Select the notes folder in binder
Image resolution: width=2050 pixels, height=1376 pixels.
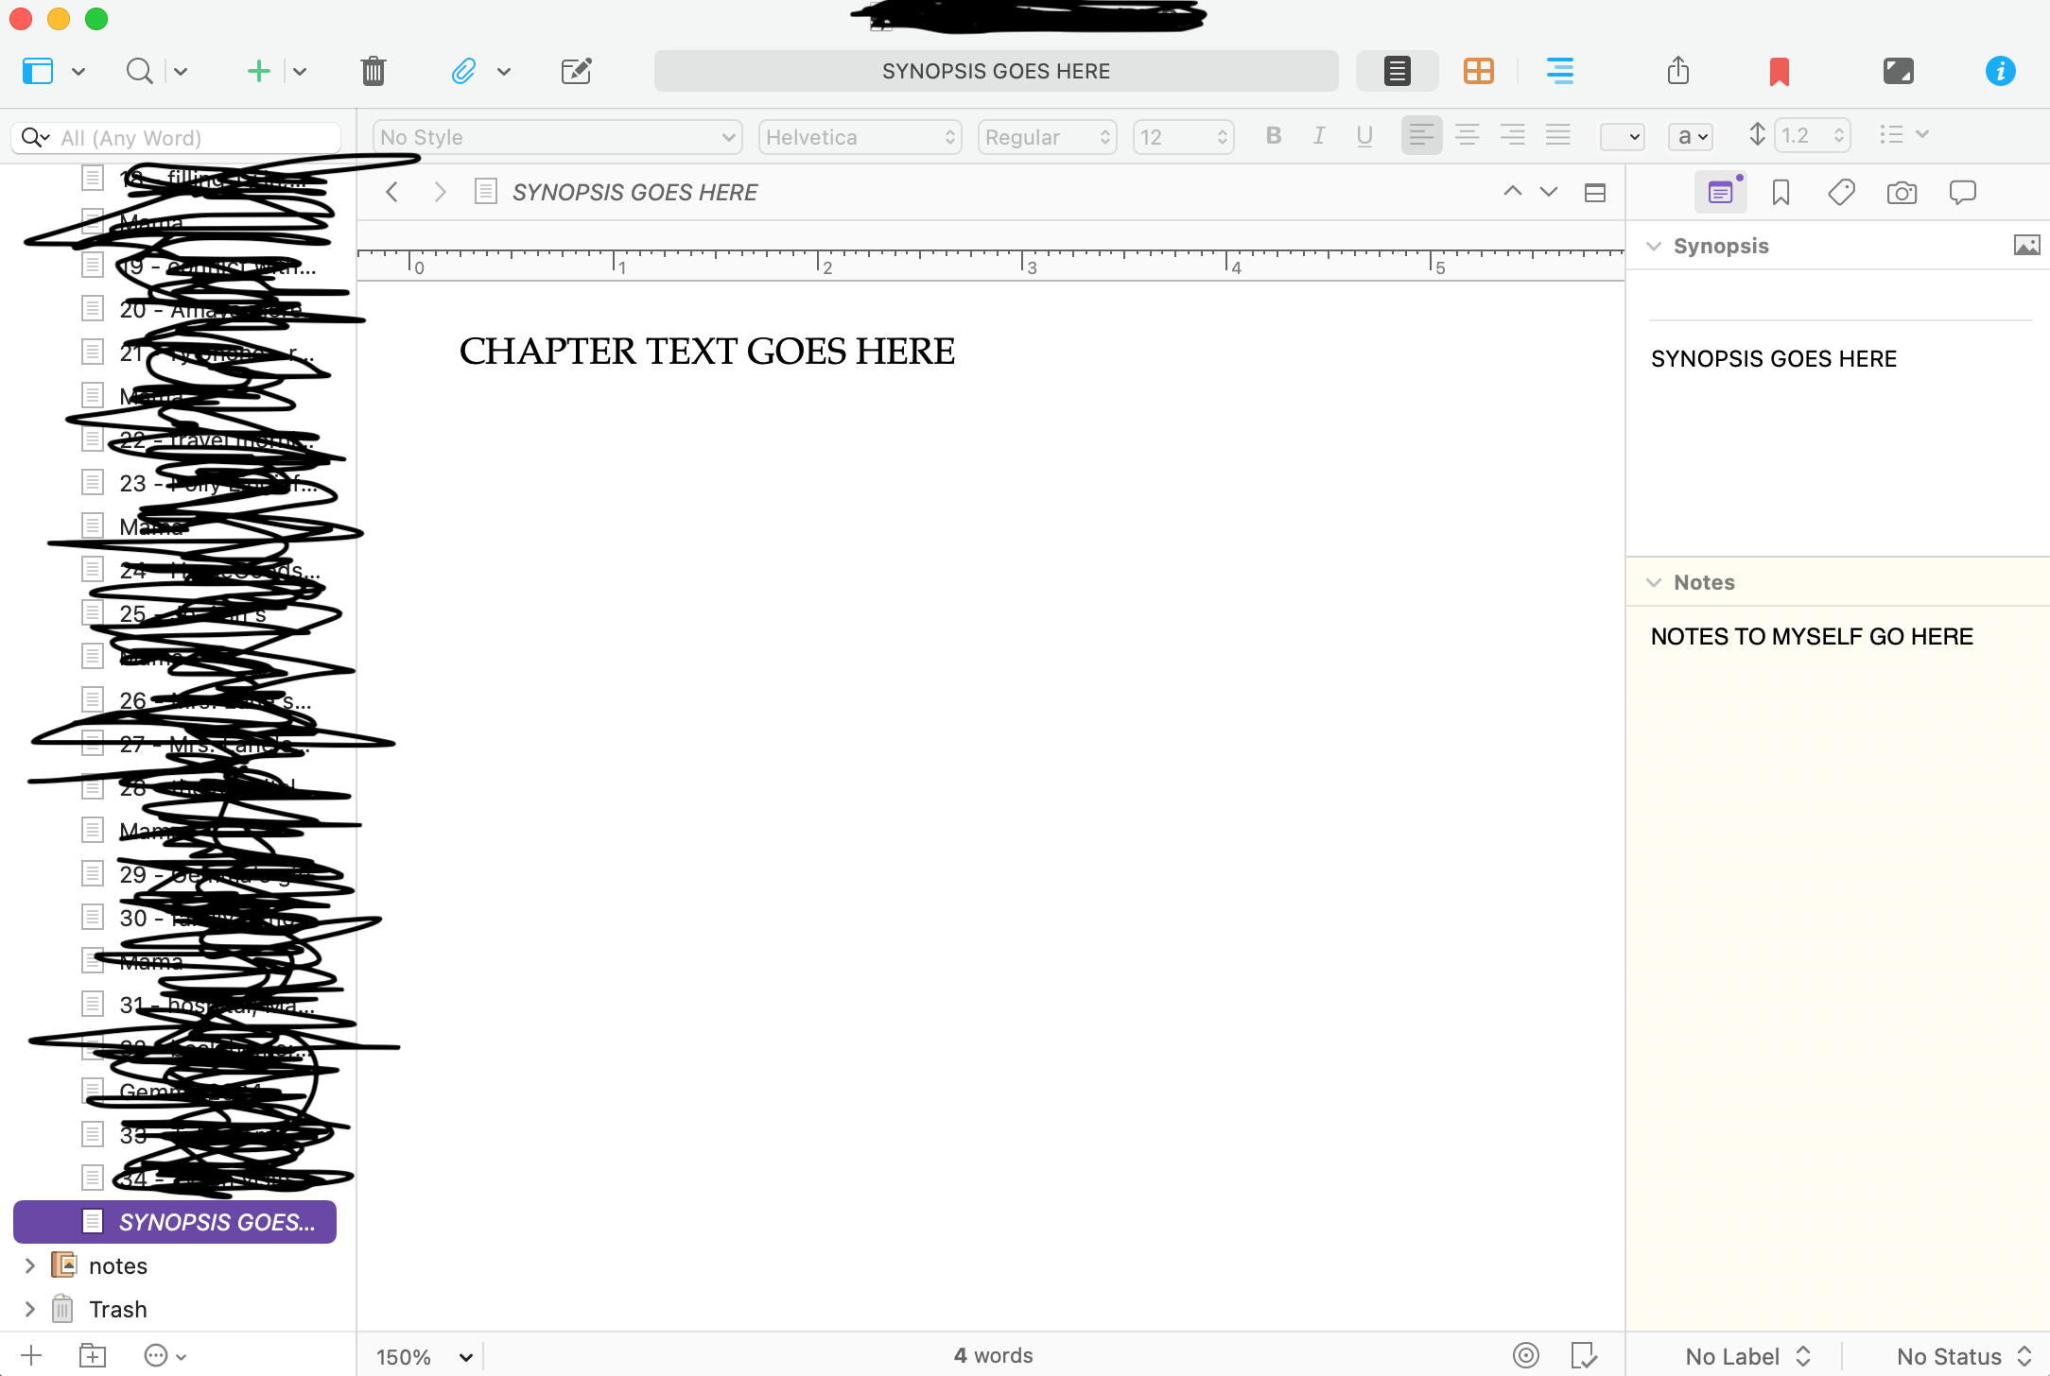[x=118, y=1265]
